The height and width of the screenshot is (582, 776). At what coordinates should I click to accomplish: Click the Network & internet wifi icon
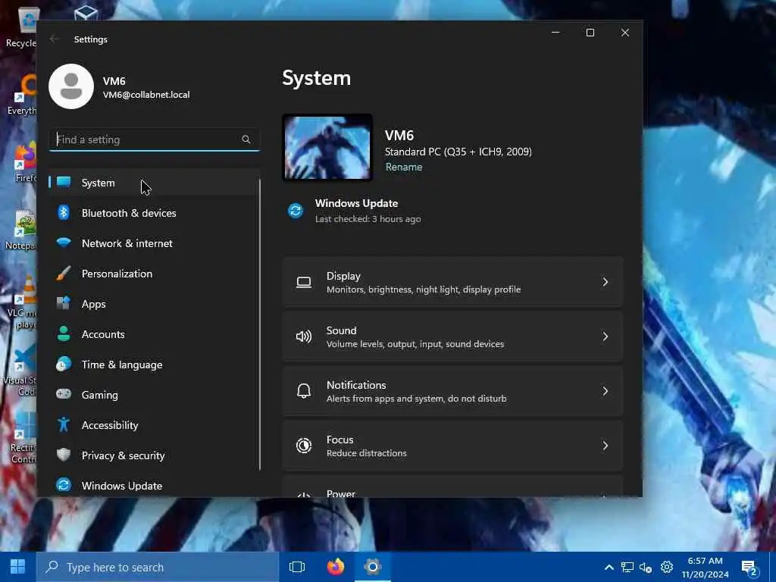coord(64,243)
